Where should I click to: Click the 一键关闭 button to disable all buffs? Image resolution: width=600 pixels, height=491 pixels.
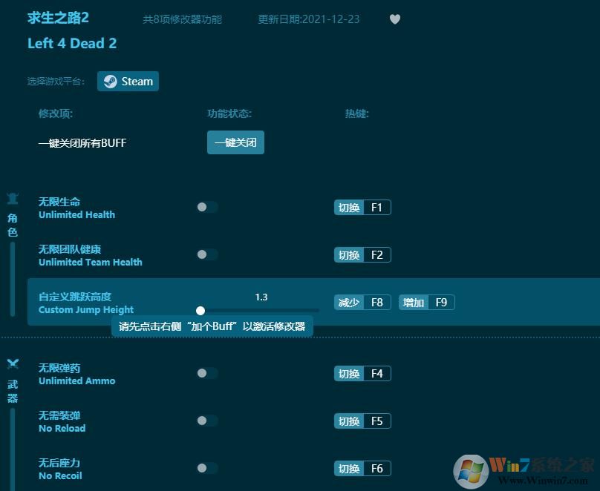(x=235, y=142)
